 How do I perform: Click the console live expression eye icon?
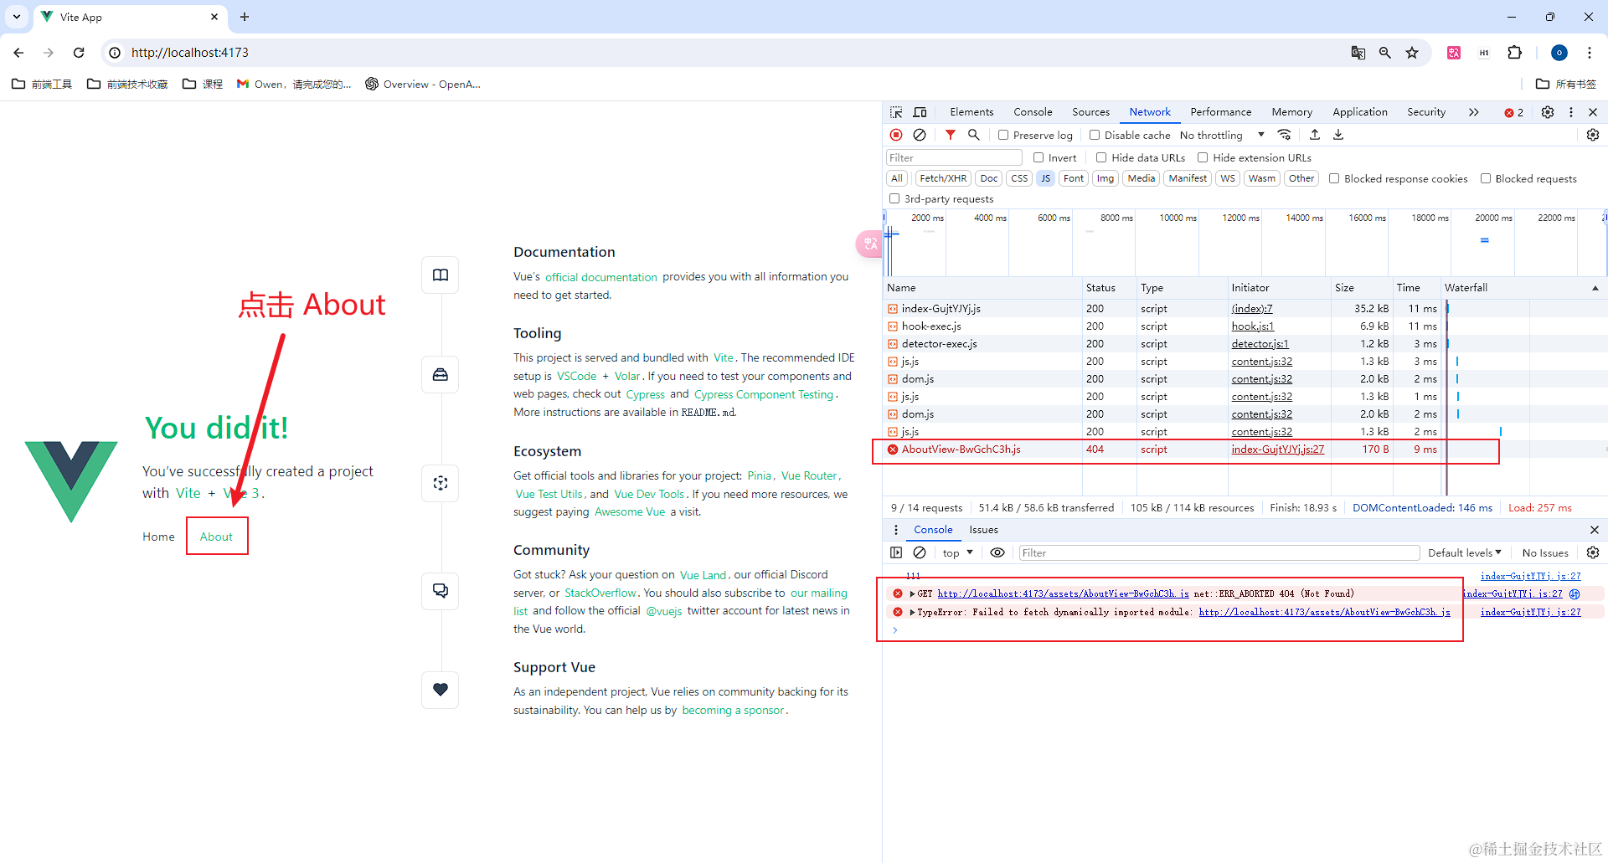coord(997,552)
